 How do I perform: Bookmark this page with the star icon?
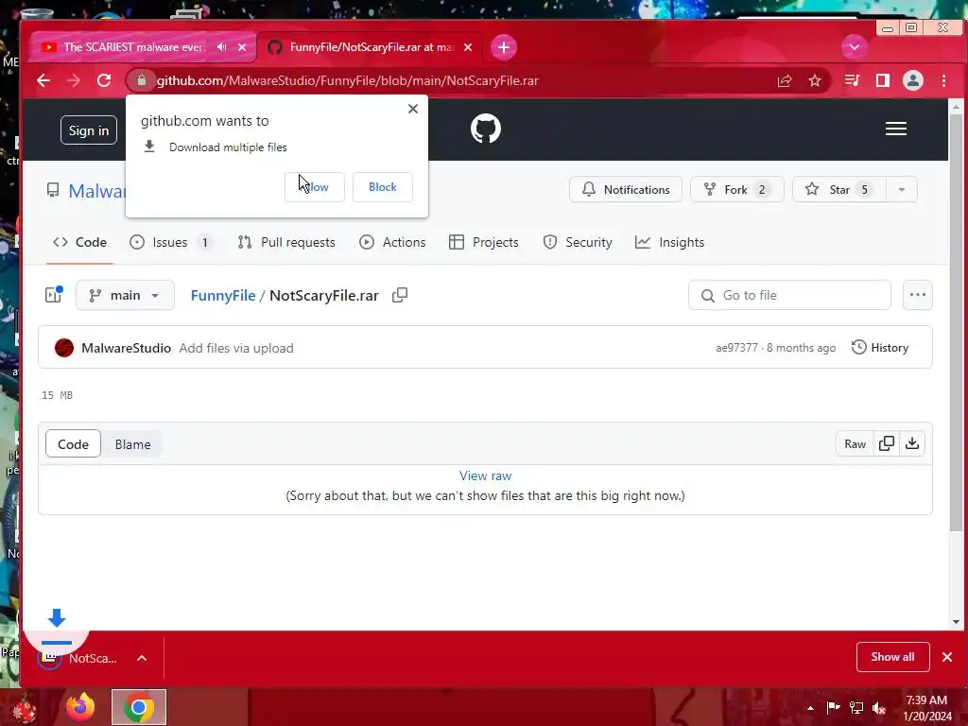click(x=815, y=80)
